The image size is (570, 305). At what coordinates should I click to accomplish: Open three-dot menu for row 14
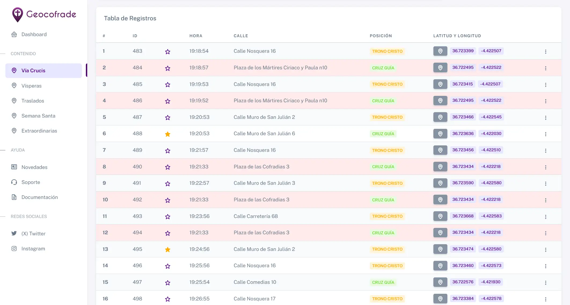click(546, 266)
